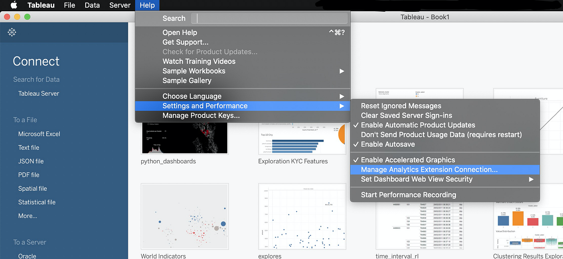The width and height of the screenshot is (563, 259).
Task: Open the Server menu
Action: (x=120, y=5)
